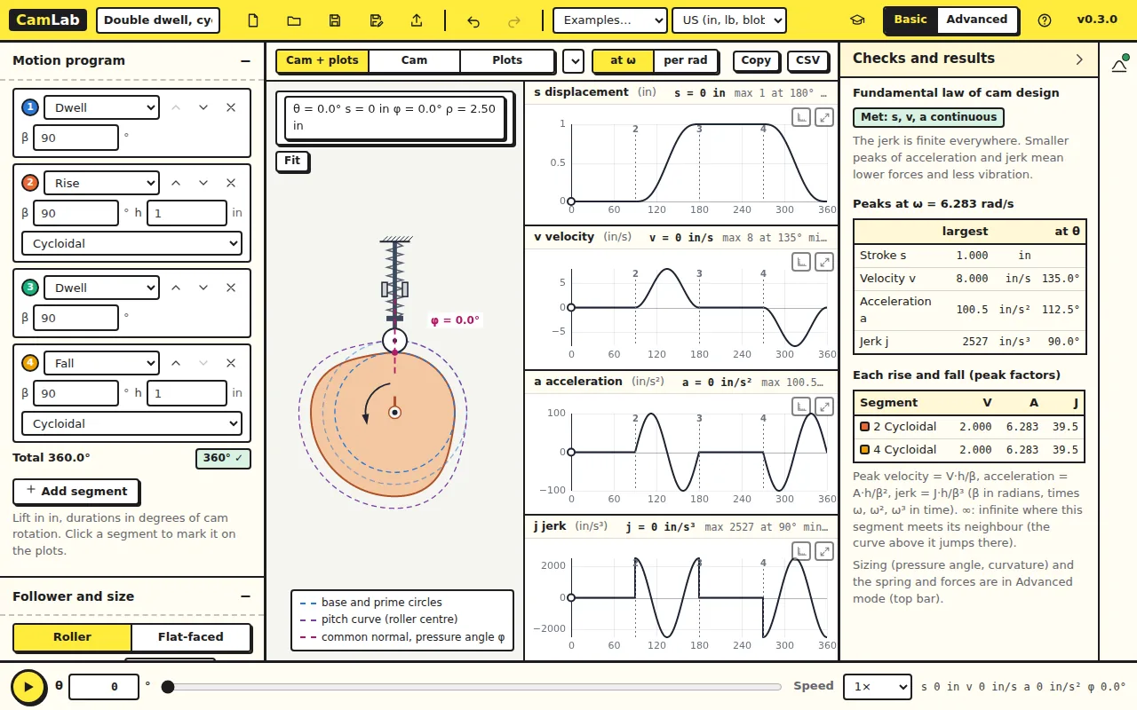Open segment 4 Cycloidal motion law dropdown
This screenshot has height=710, width=1137.
coord(131,423)
